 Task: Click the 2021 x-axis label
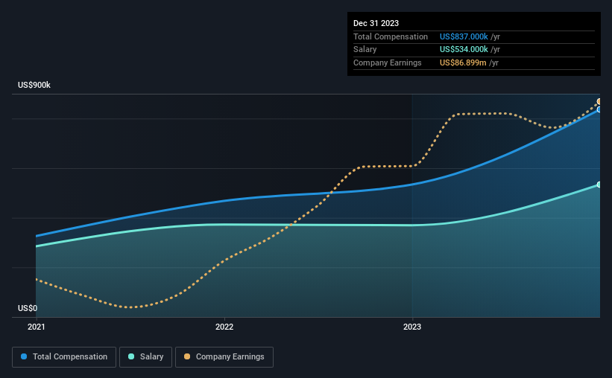click(37, 327)
